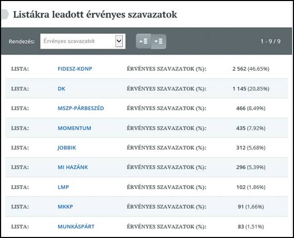The image size is (294, 238).
Task: Click ÉRVÉNYES SZAVAZATOK label in JOBBIK row
Action: pos(167,148)
